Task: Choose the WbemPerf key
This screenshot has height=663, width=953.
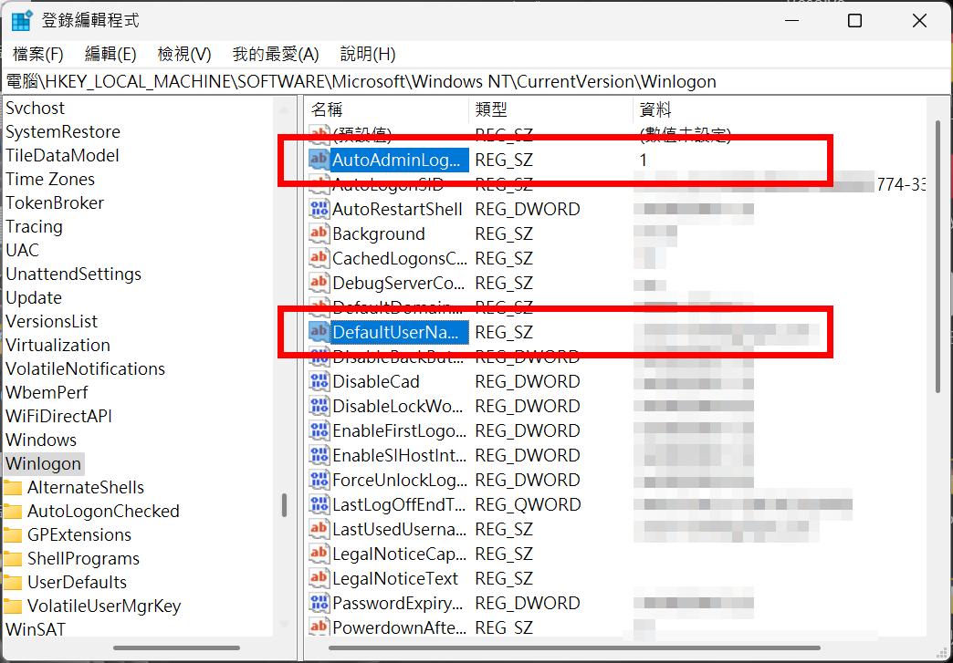Action: tap(47, 392)
